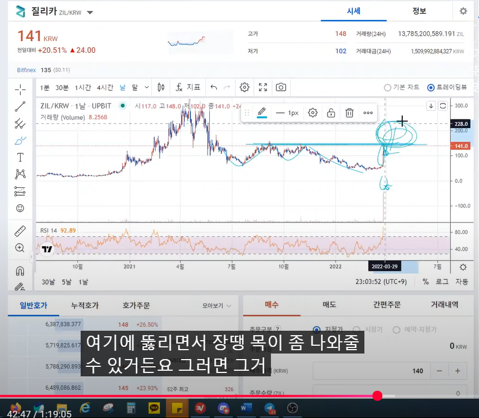Select the forecast/position tool icon
The width and height of the screenshot is (479, 418).
pyautogui.click(x=20, y=191)
